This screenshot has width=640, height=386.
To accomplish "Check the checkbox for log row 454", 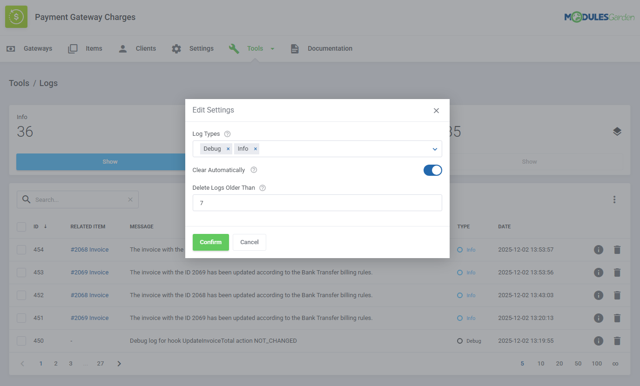I will point(21,249).
